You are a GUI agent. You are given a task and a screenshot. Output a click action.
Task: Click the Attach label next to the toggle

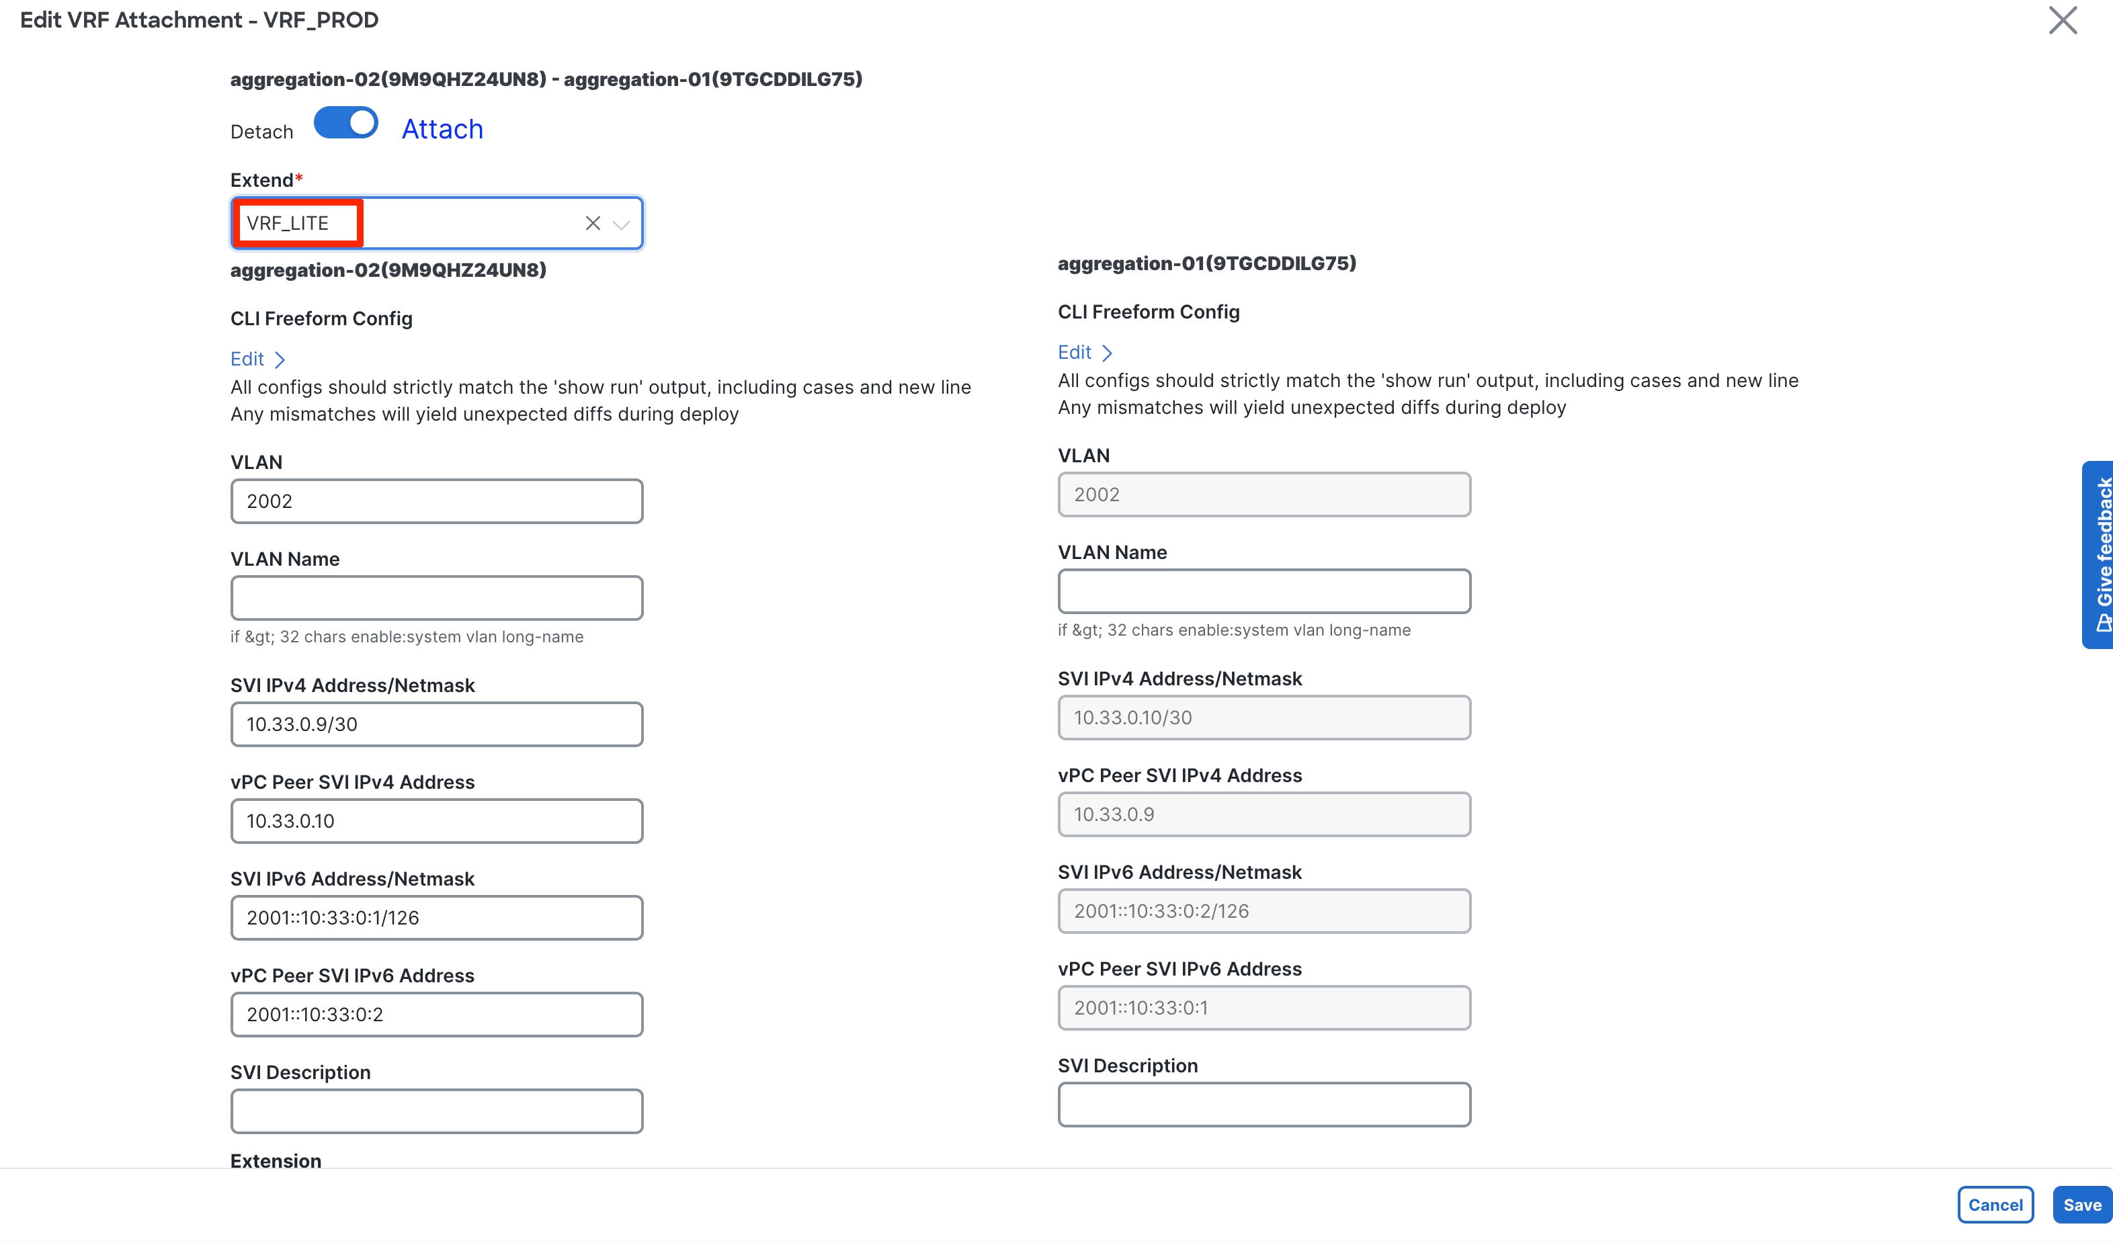coord(442,129)
